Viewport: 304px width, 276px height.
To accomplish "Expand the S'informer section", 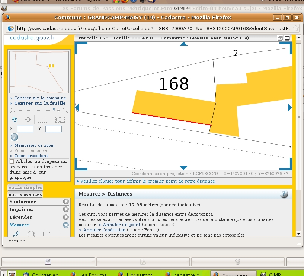I will point(66,202).
